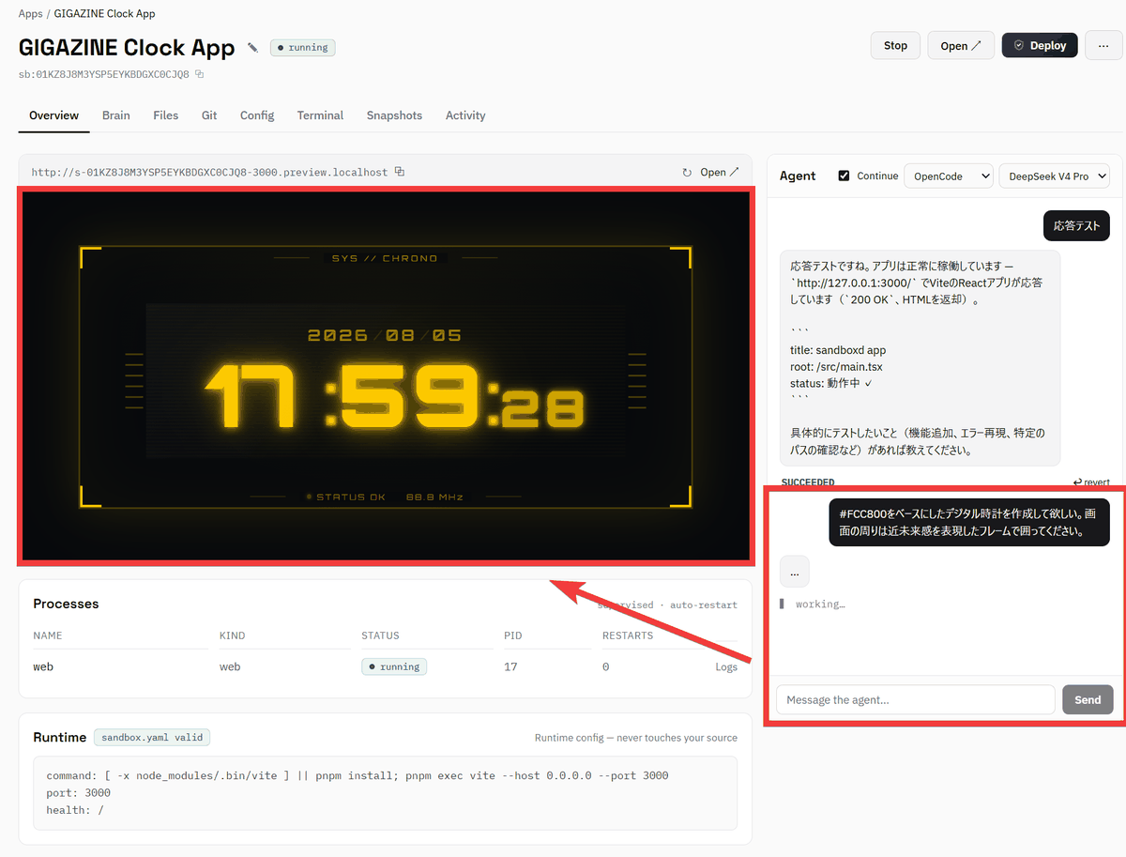The height and width of the screenshot is (857, 1126).
Task: Click the STATUS column header
Action: [x=380, y=635]
